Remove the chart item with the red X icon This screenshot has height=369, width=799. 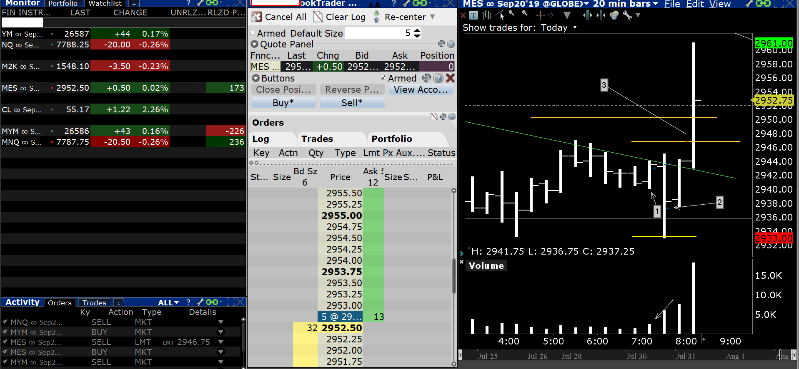pyautogui.click(x=463, y=15)
